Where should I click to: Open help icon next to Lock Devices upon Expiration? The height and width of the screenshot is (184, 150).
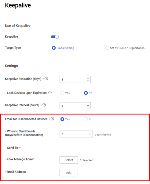[x=50, y=92]
